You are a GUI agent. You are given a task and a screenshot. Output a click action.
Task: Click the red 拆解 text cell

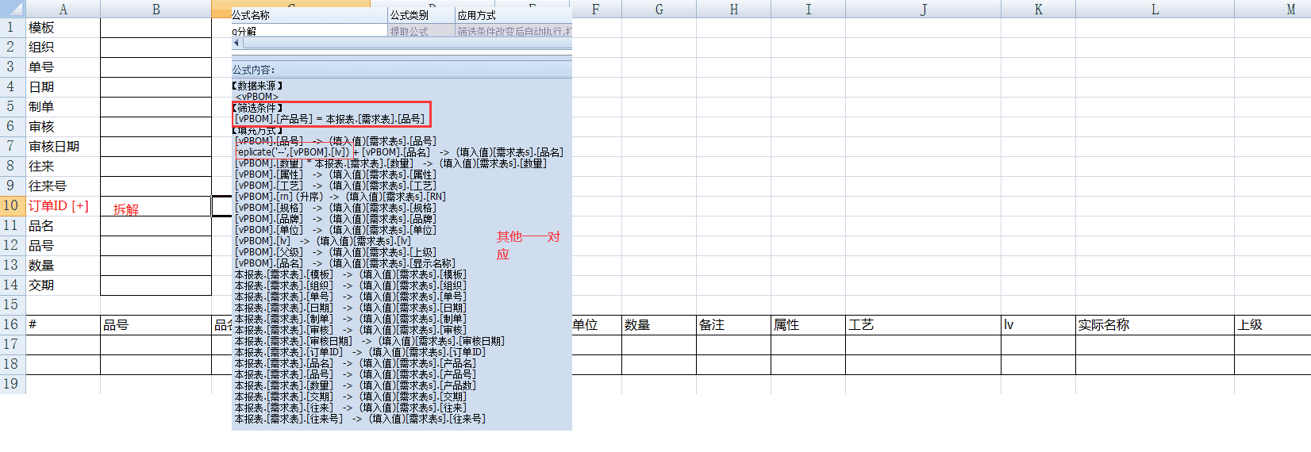pos(126,209)
